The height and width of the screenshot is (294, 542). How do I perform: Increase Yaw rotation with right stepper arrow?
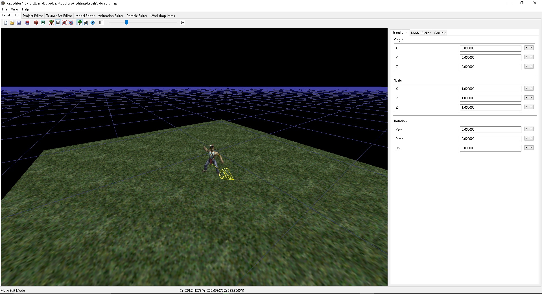pos(531,129)
